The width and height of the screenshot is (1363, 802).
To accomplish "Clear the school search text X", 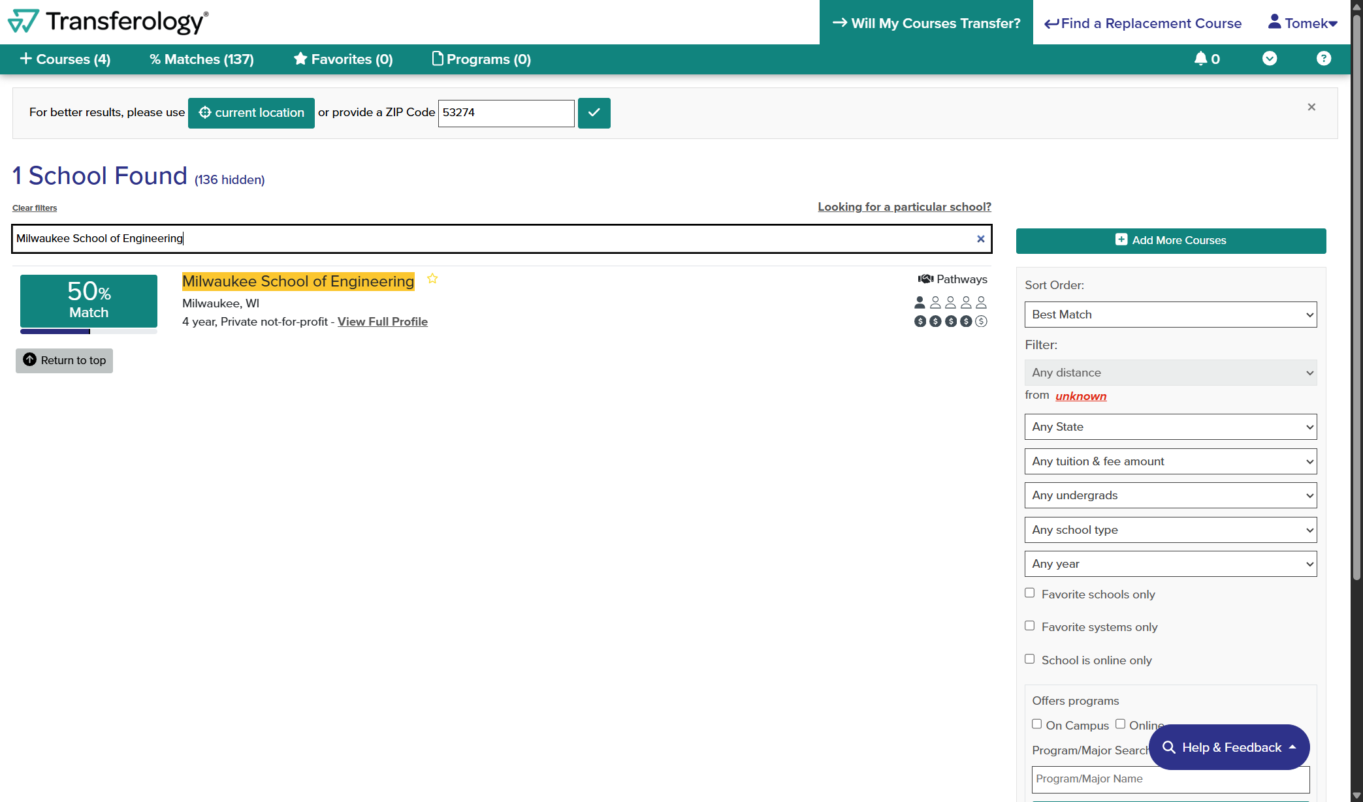I will pos(980,239).
